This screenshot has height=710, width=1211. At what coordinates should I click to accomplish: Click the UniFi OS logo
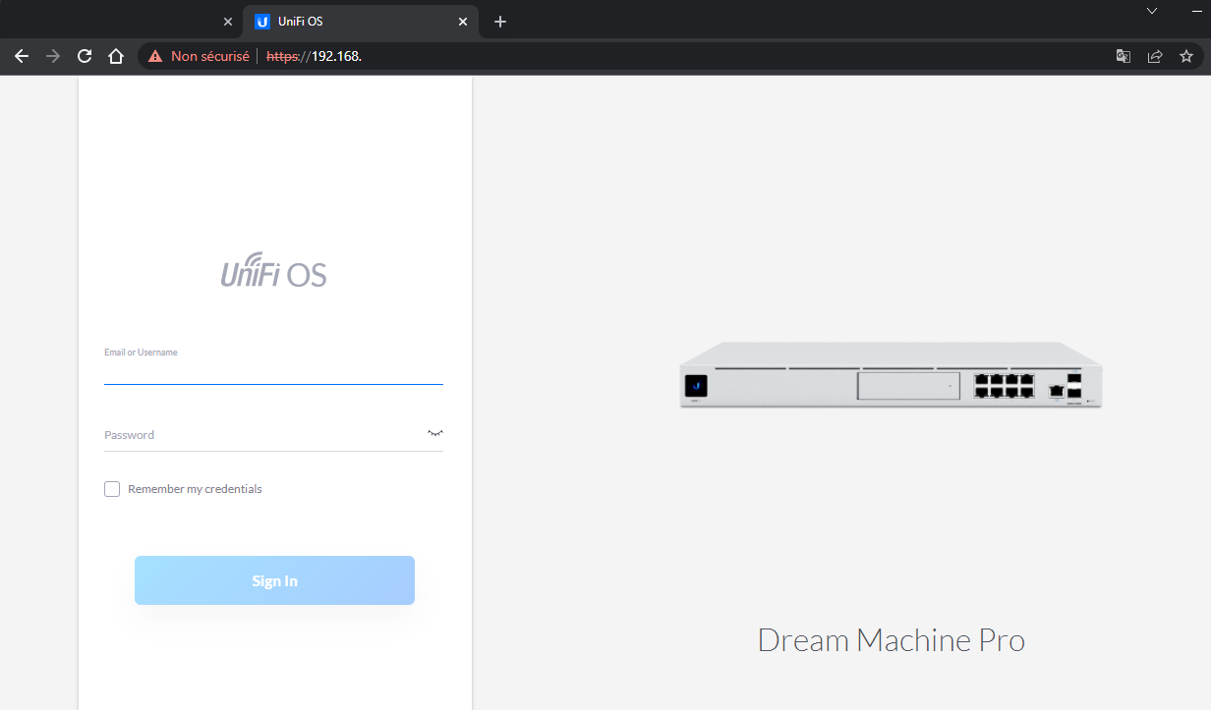tap(273, 271)
